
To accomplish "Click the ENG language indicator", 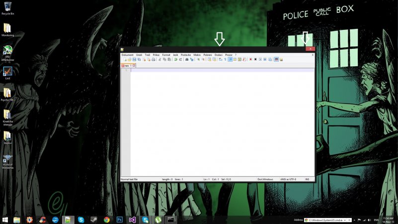I will [376, 220].
